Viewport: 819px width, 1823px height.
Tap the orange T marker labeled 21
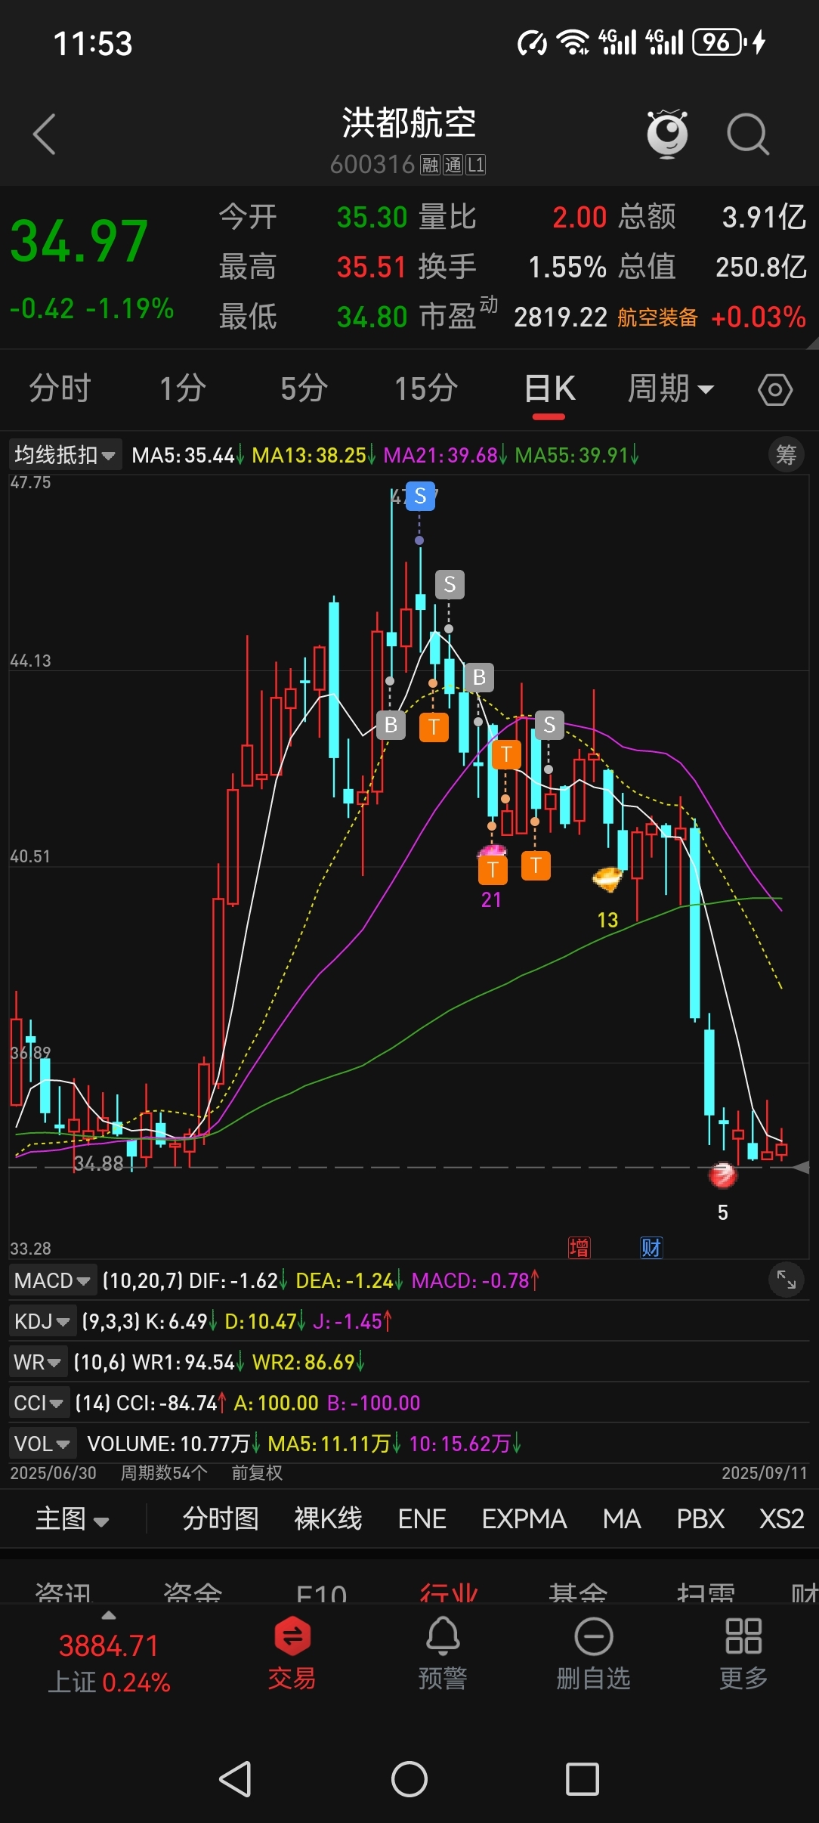pyautogui.click(x=493, y=869)
